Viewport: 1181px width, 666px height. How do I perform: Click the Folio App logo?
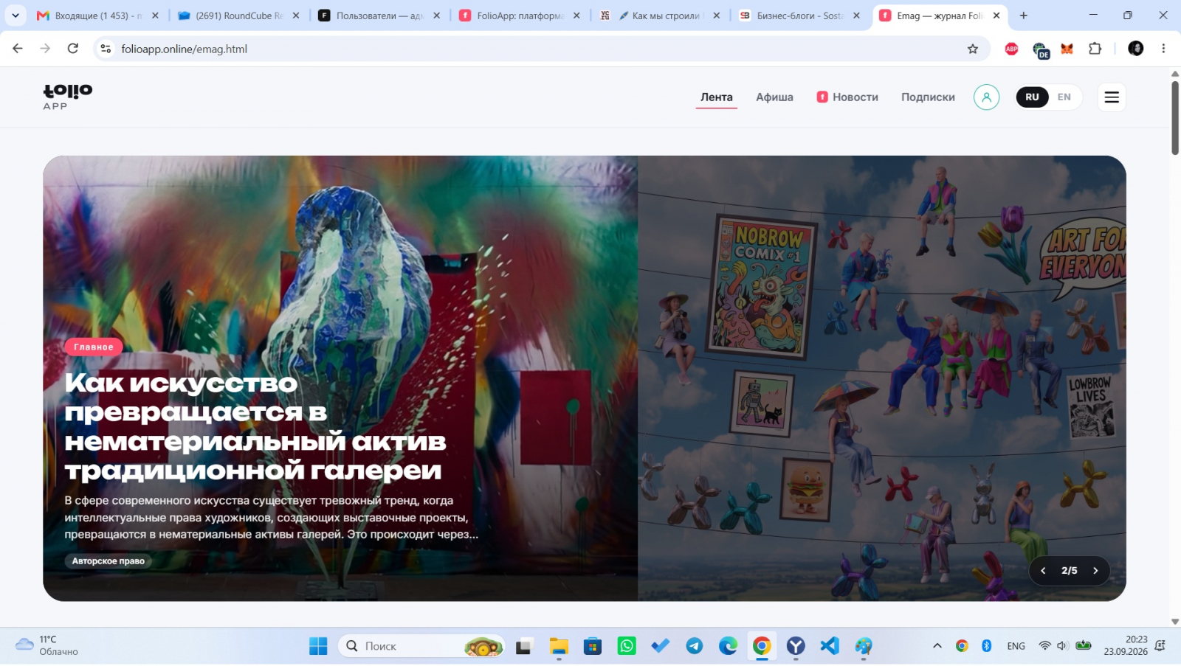(68, 97)
